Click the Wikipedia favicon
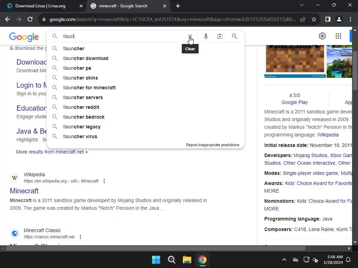The image size is (358, 268). pyautogui.click(x=15, y=178)
